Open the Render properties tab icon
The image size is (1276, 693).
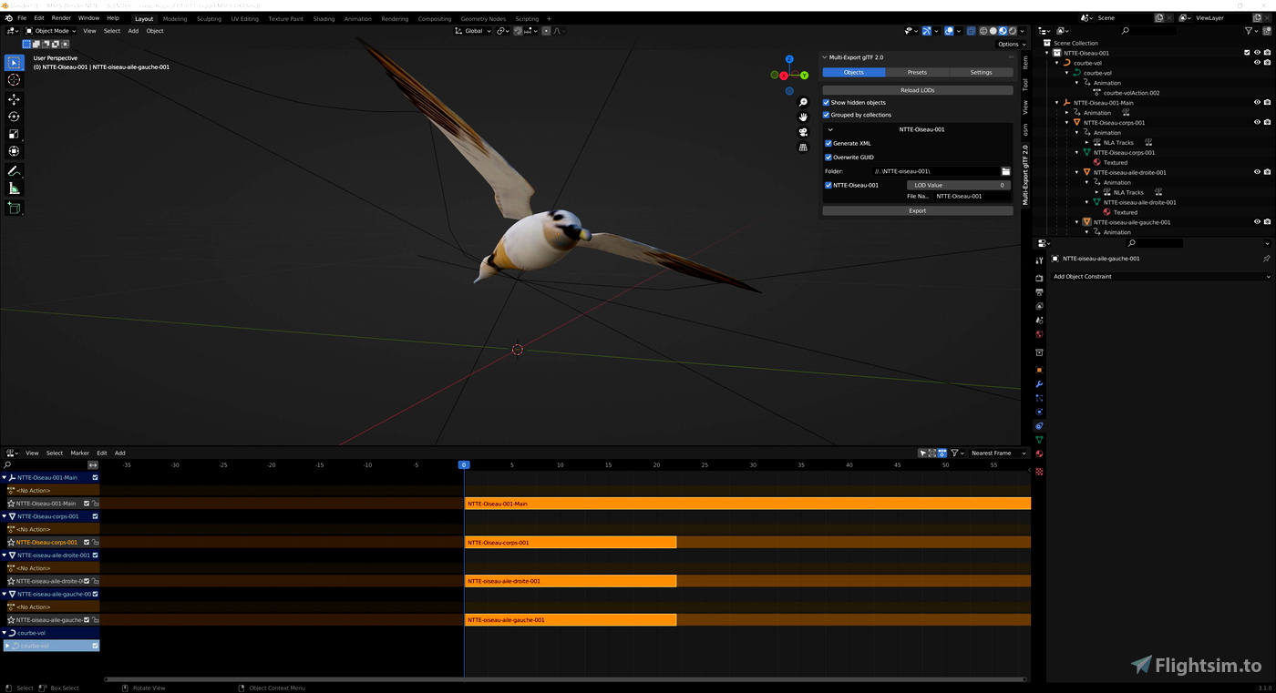pos(1039,278)
